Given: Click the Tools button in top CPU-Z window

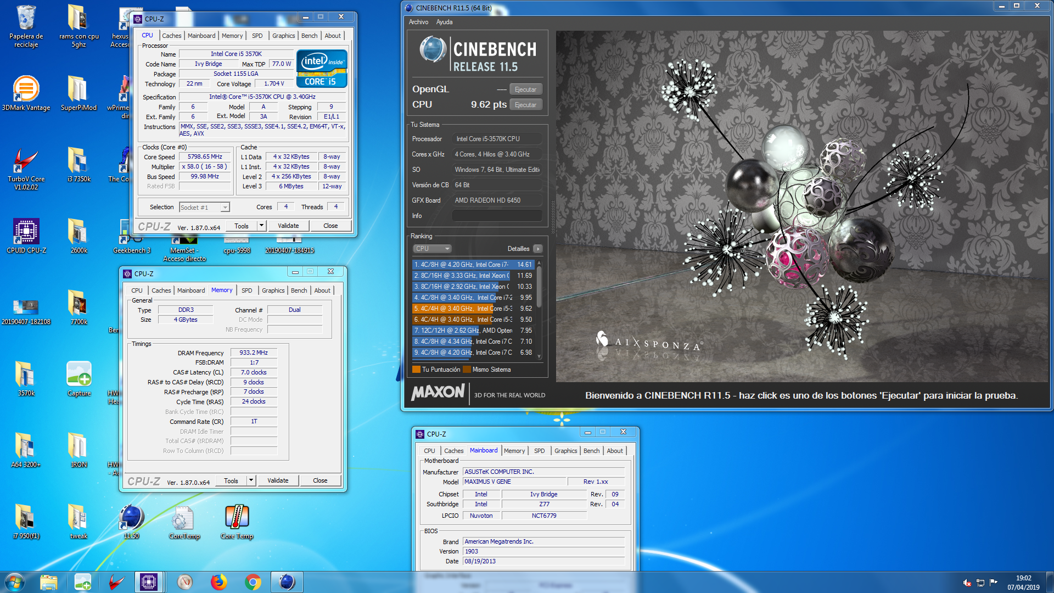Looking at the screenshot, I should (x=242, y=226).
